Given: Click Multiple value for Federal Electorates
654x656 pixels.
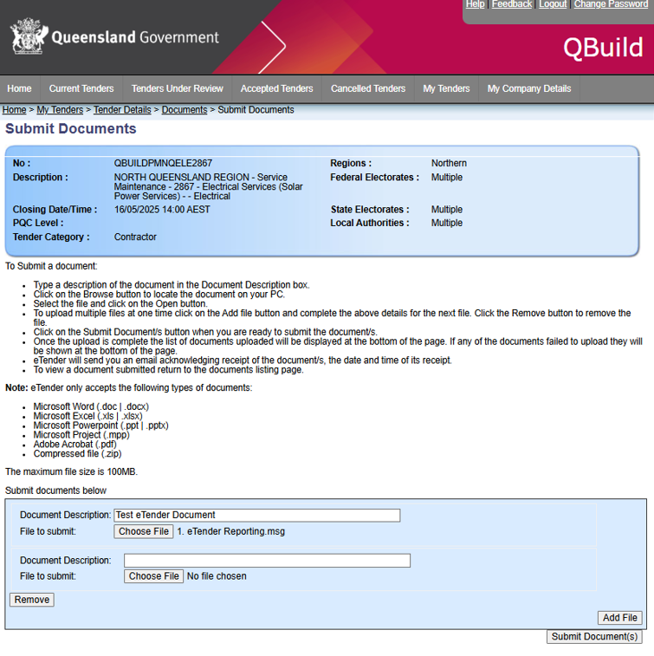Looking at the screenshot, I should (447, 178).
